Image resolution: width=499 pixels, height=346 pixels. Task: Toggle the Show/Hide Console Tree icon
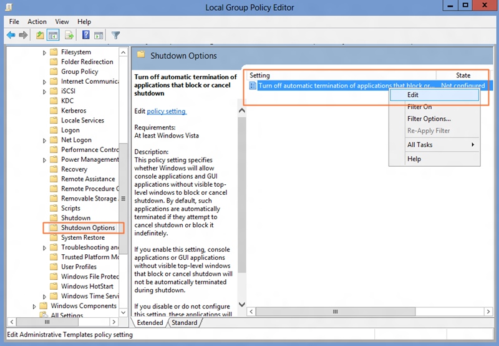click(x=53, y=35)
